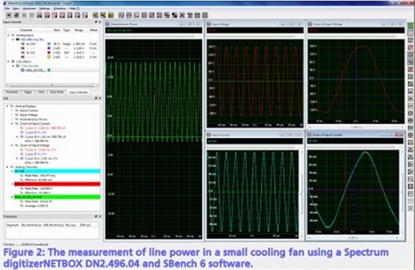Click the red X icon in the main toolbar
The height and width of the screenshot is (270, 415).
pos(182,16)
